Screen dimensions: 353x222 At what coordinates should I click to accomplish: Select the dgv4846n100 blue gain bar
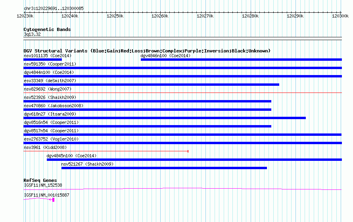point(241,60)
